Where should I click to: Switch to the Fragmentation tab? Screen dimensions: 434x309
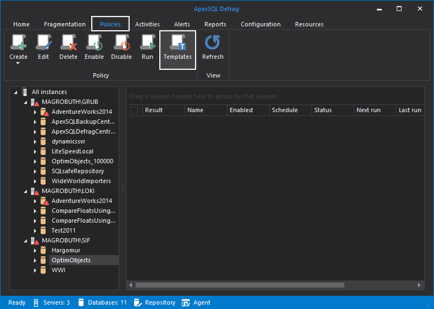click(x=65, y=24)
